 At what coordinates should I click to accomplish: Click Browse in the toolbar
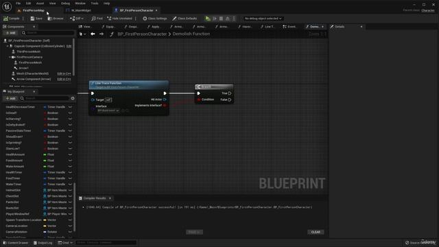click(x=56, y=19)
